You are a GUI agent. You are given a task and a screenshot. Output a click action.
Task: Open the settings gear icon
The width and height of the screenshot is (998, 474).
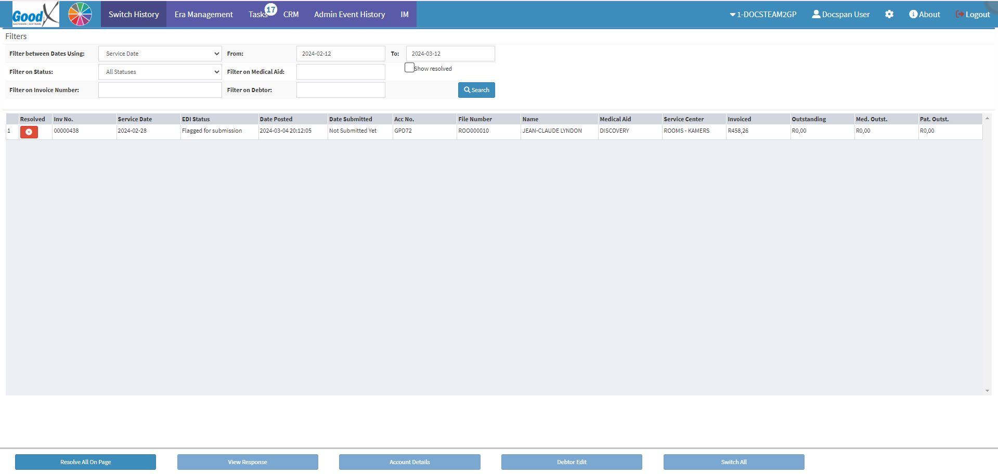coord(889,15)
